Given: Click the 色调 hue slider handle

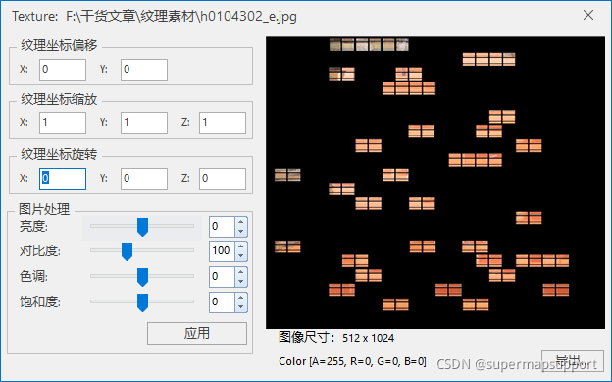Looking at the screenshot, I should pos(142,277).
